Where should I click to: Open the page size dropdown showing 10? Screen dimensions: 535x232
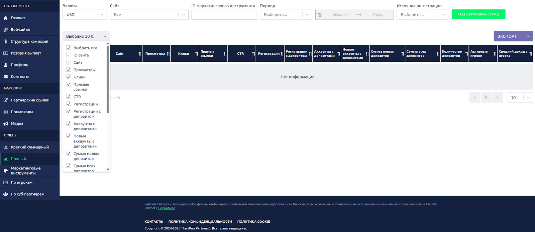coord(520,97)
